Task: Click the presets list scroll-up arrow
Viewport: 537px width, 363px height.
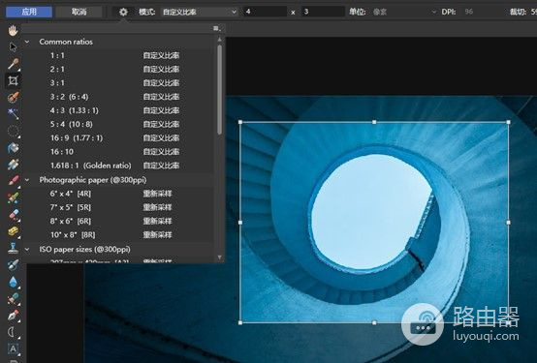Action: [219, 40]
